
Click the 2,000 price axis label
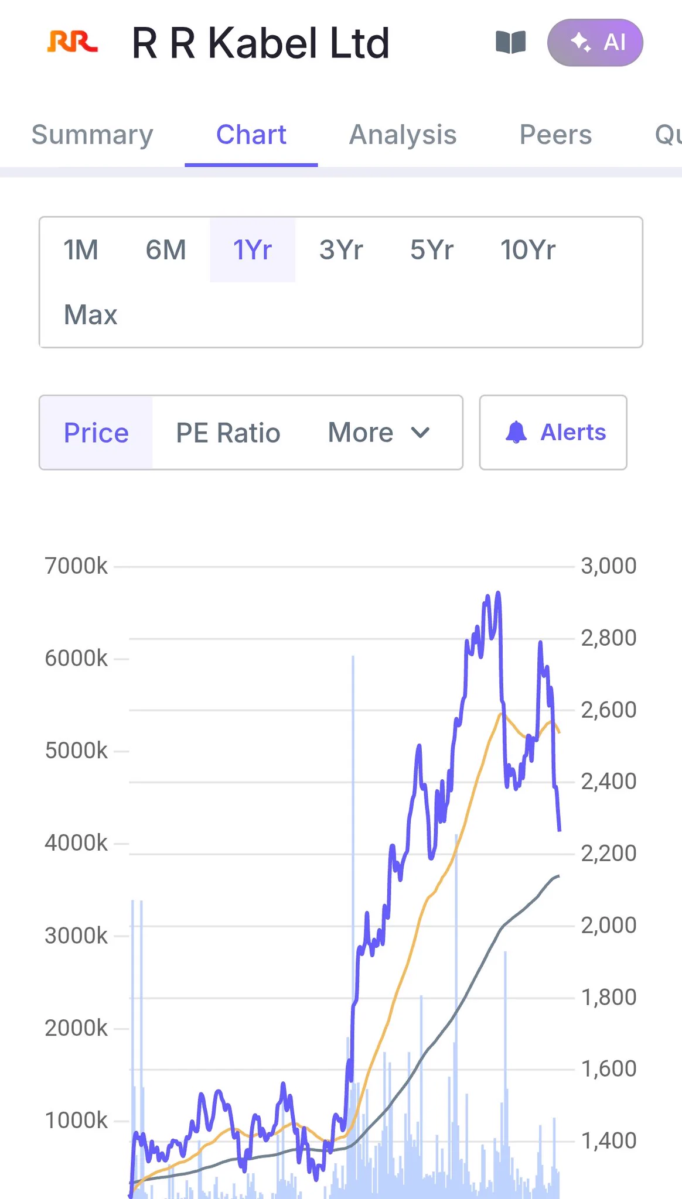609,926
